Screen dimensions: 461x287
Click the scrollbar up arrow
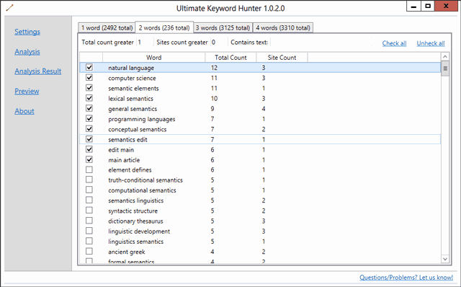click(x=445, y=56)
